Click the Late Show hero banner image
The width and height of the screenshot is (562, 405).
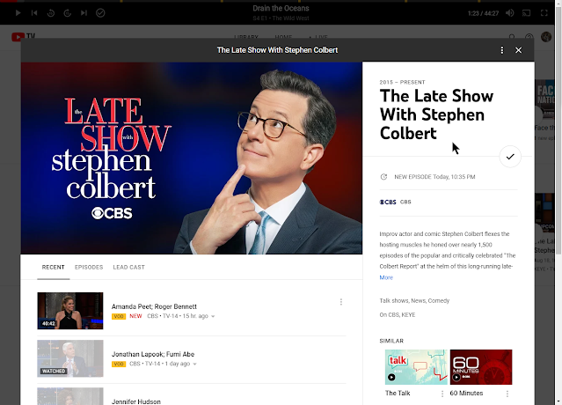pyautogui.click(x=192, y=158)
